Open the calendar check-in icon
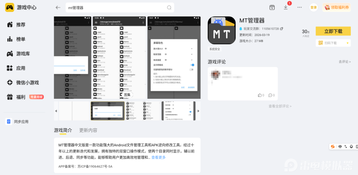This screenshot has height=175, width=358. tap(272, 7)
